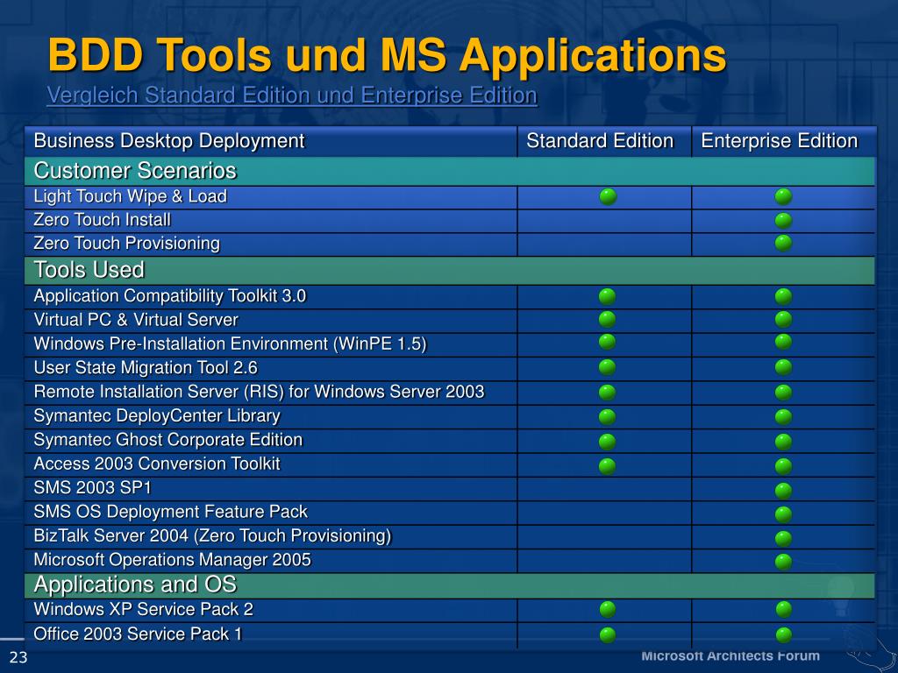898x673 pixels.
Task: Click SMS OS Deployment Feature Pack label
Action: pyautogui.click(x=171, y=512)
